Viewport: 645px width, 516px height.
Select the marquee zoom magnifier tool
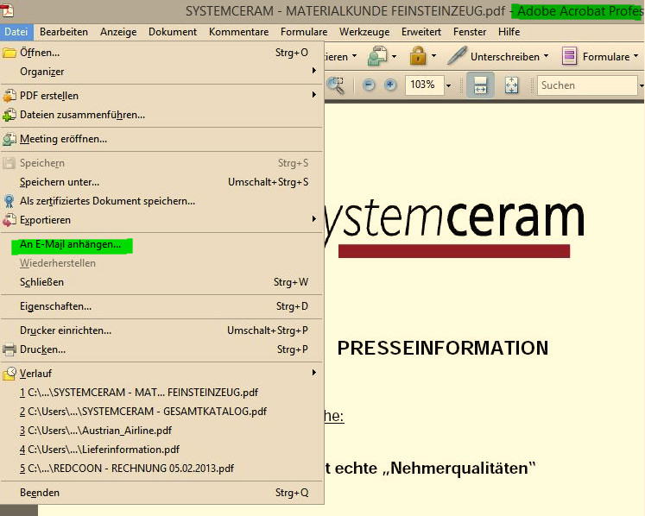click(x=335, y=85)
